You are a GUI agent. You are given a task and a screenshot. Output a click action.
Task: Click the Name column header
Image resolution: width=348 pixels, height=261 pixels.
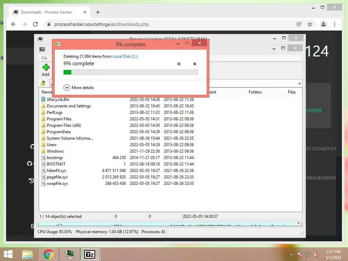pyautogui.click(x=47, y=92)
